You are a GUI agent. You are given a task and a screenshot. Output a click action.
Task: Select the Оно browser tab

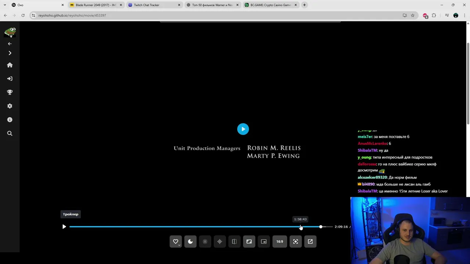(x=37, y=5)
